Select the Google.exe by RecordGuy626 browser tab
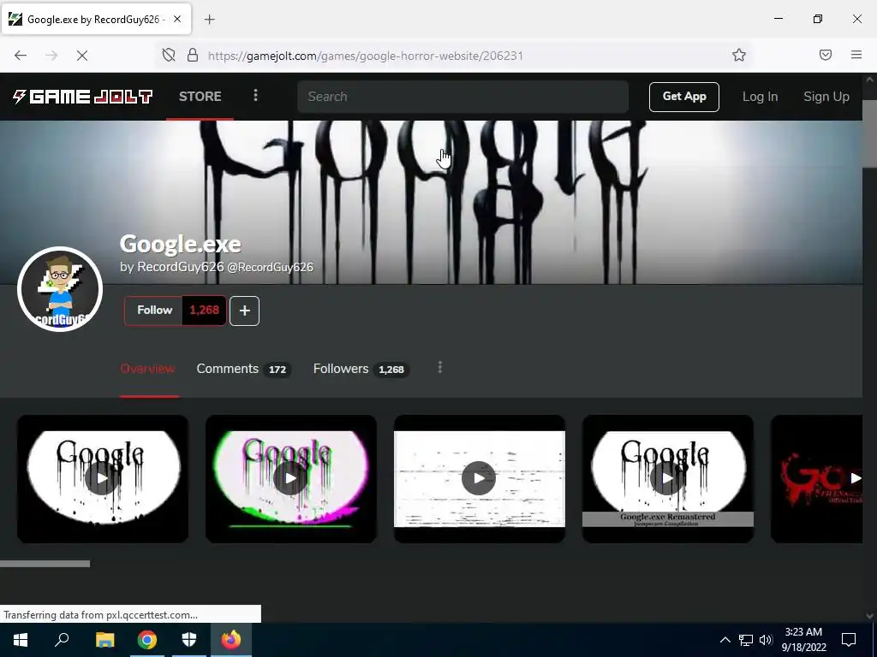 click(96, 20)
